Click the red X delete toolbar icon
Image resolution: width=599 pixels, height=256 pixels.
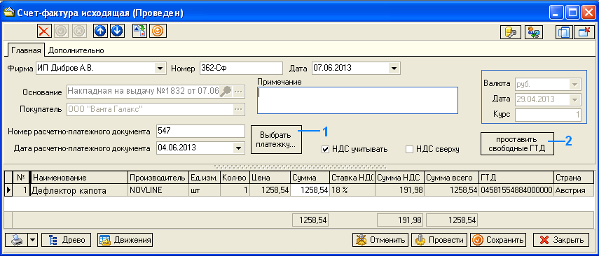coord(44,31)
